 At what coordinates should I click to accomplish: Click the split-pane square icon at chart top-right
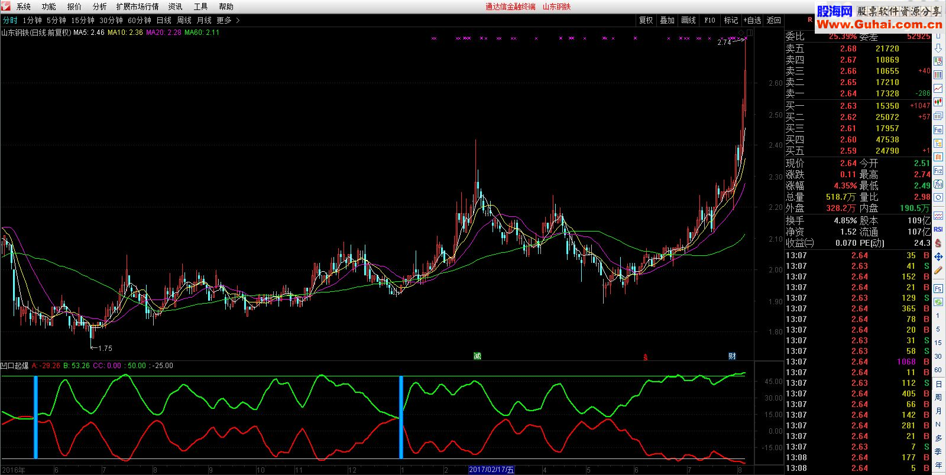coord(750,32)
